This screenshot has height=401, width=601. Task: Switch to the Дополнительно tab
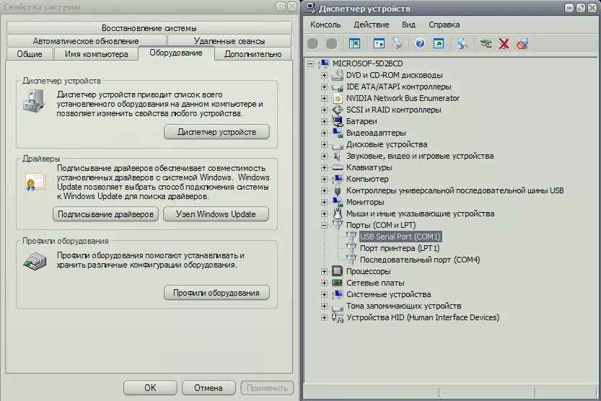(x=253, y=54)
